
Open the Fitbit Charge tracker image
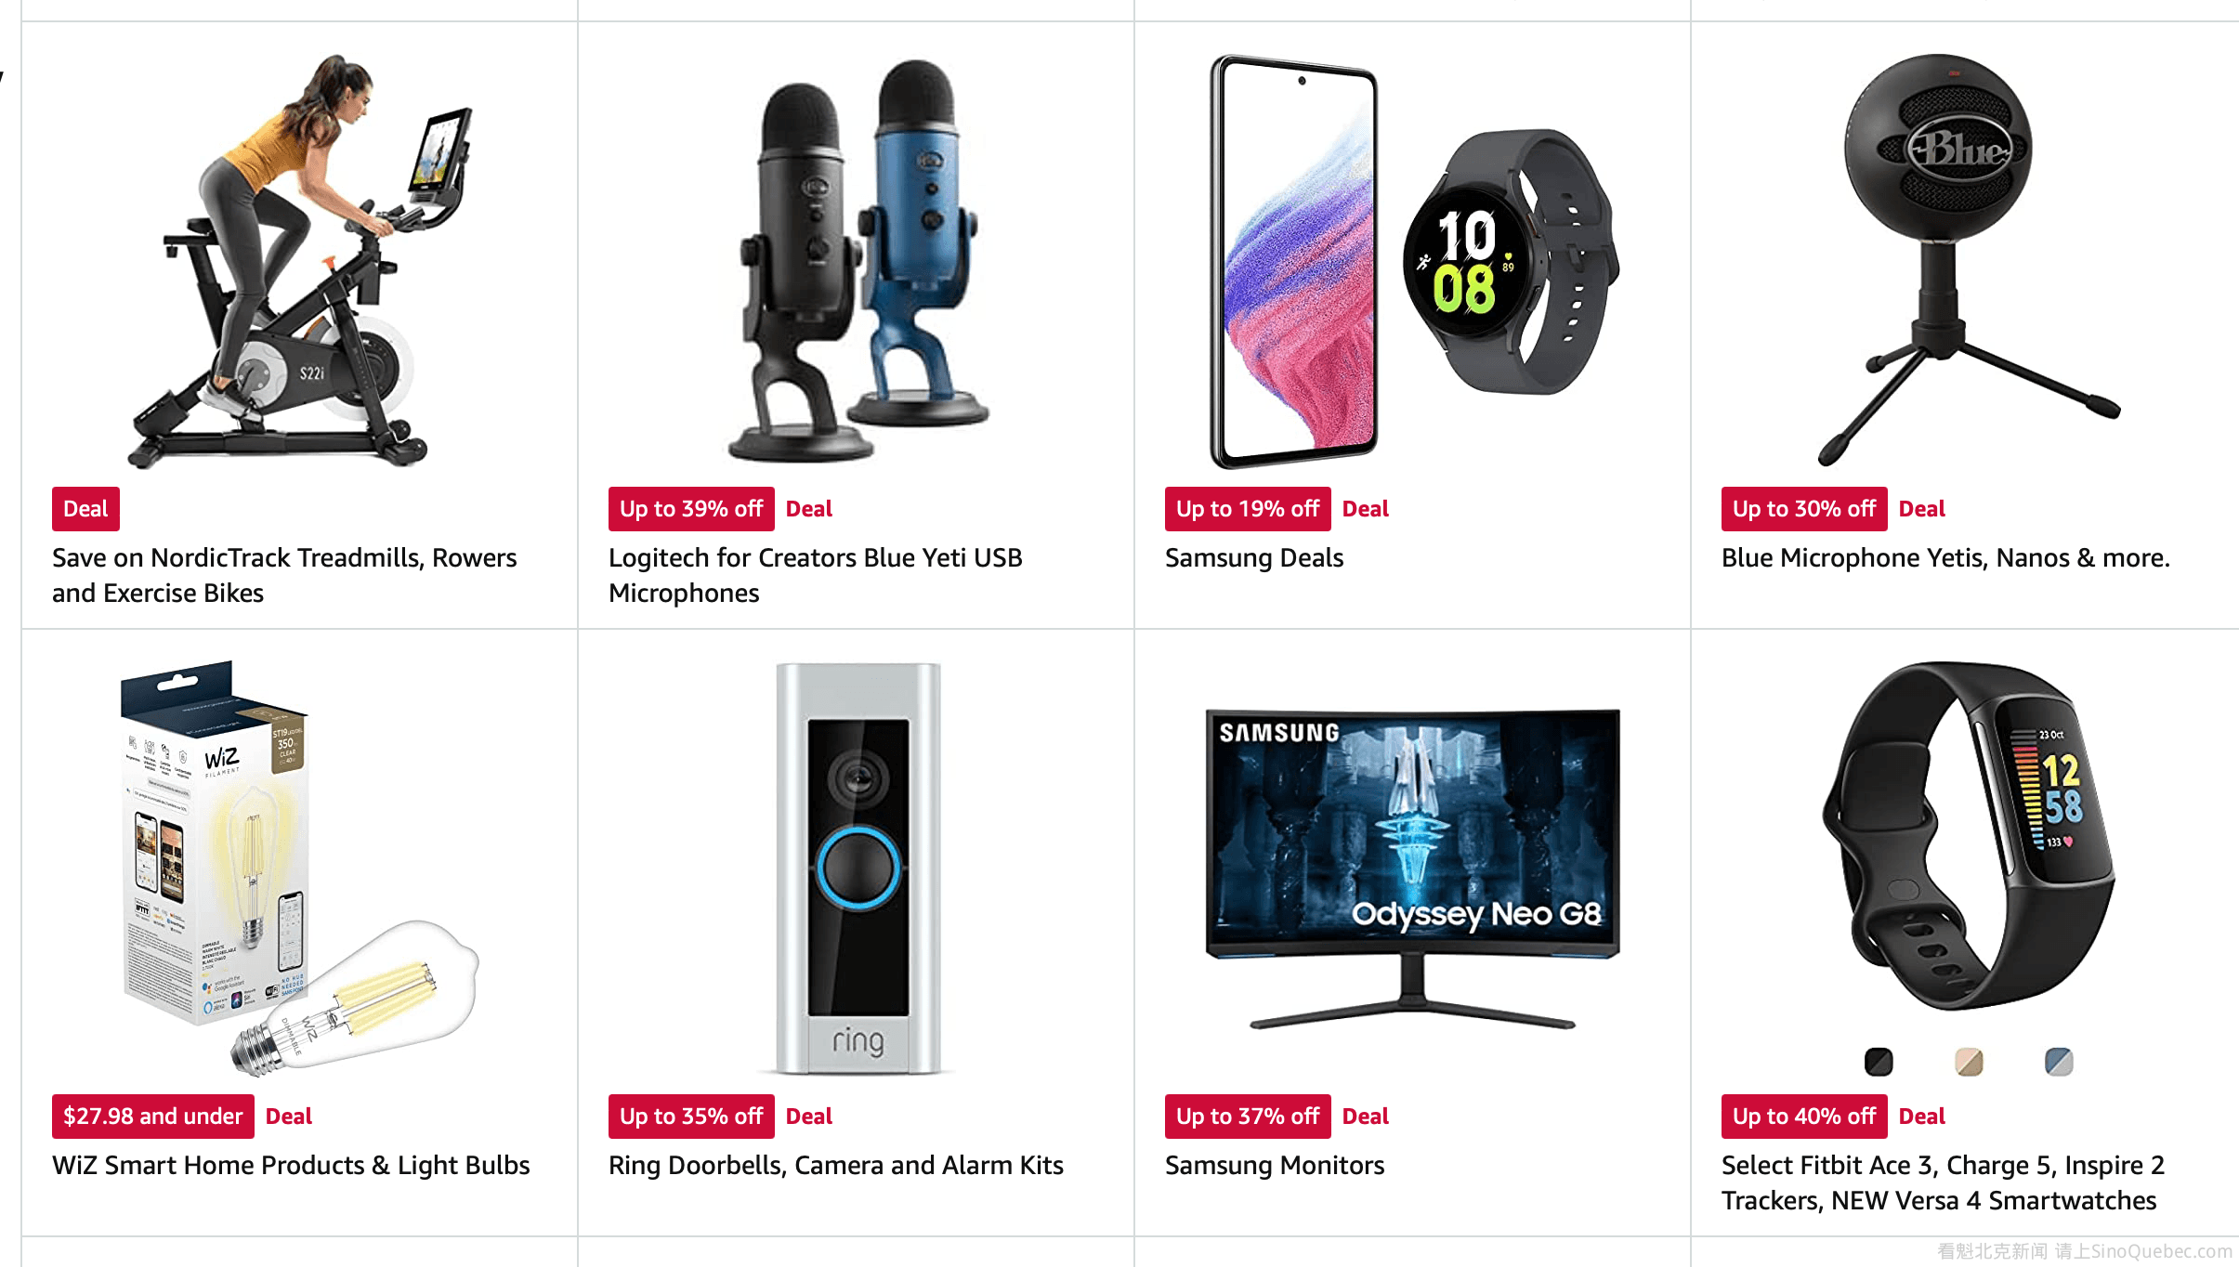1969,836
